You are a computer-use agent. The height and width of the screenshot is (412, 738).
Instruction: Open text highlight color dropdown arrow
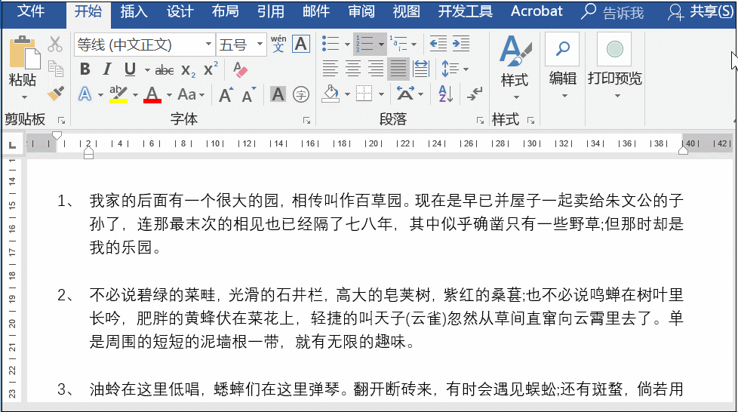(x=135, y=94)
